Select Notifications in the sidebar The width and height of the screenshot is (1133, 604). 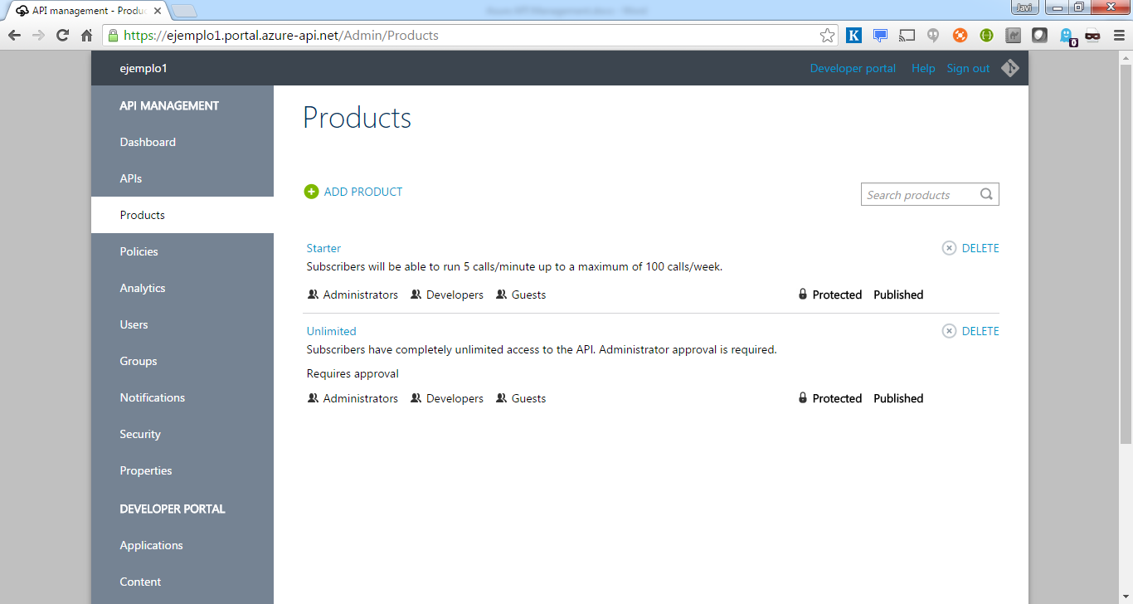pos(152,397)
